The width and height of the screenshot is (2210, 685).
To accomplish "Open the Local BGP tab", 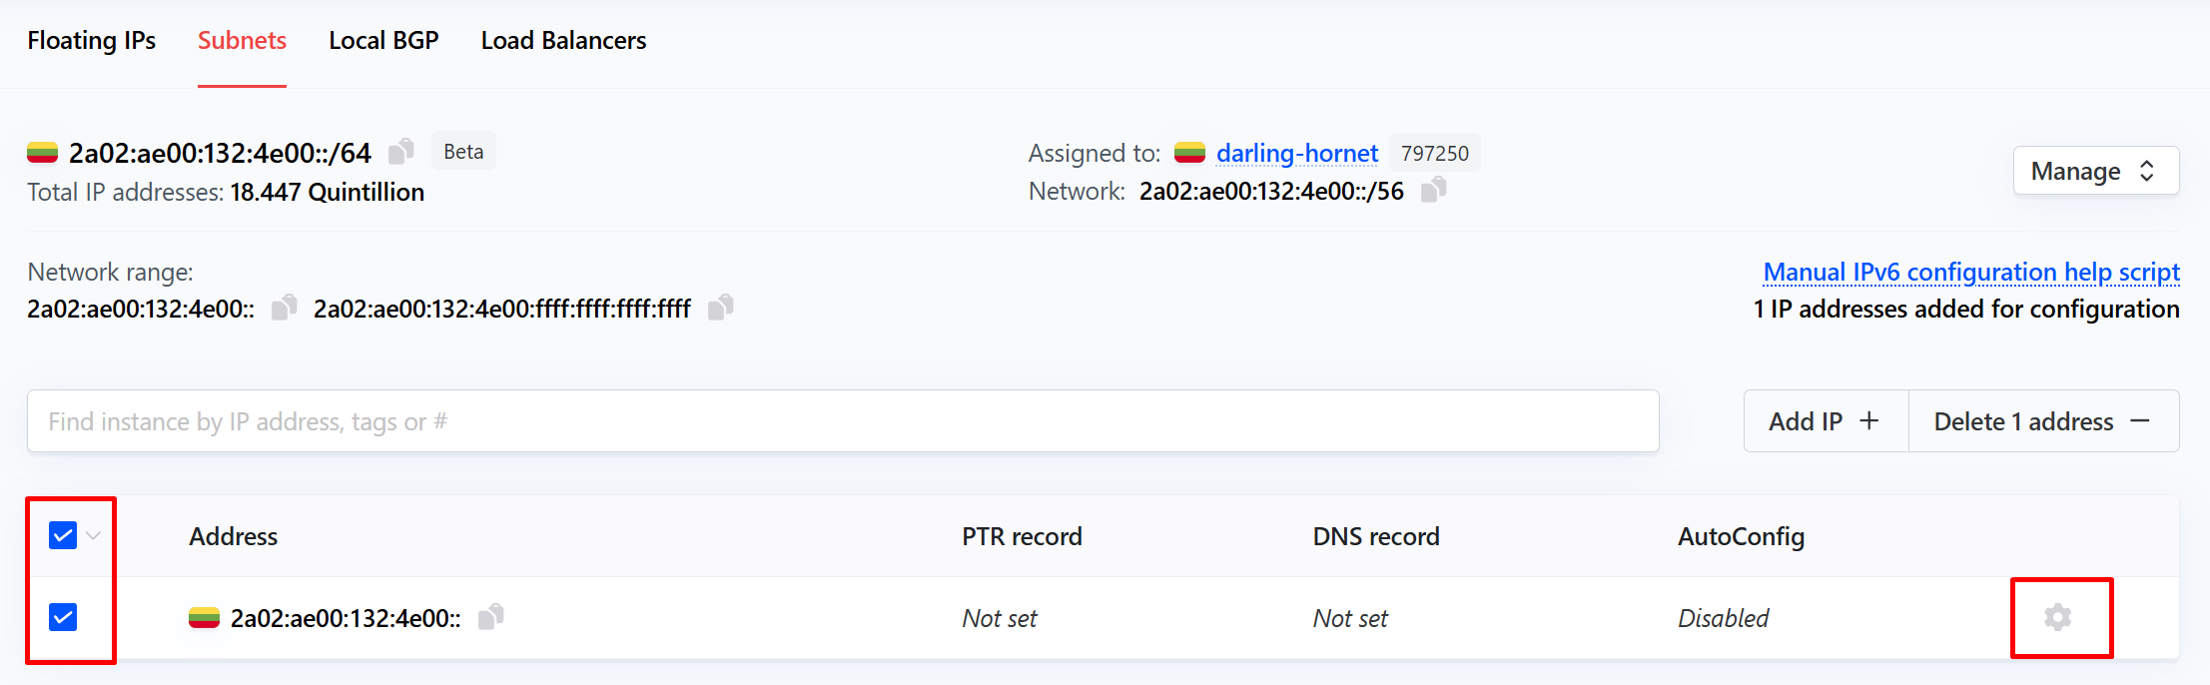I will coord(383,41).
